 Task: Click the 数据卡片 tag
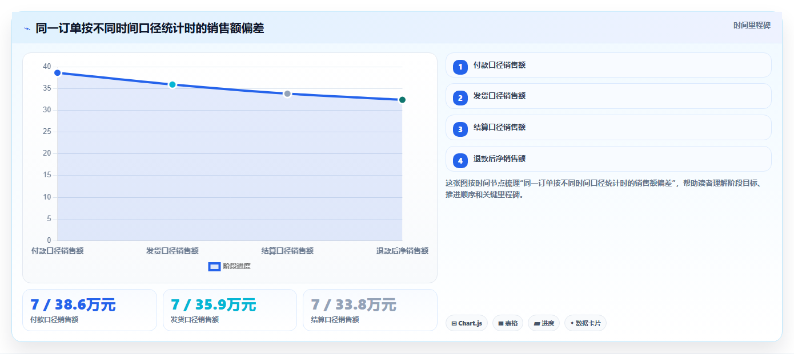point(585,323)
